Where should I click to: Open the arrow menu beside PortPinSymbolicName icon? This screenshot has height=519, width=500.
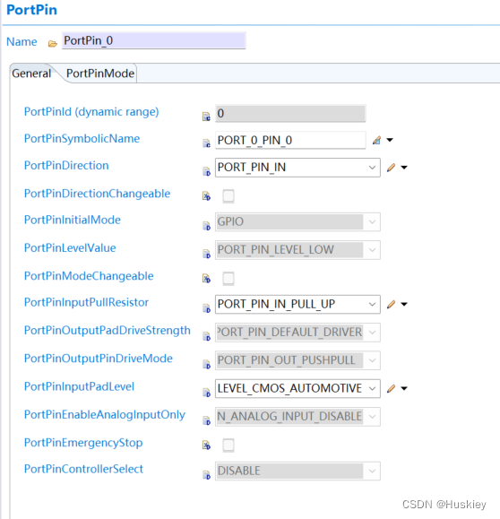tap(390, 140)
